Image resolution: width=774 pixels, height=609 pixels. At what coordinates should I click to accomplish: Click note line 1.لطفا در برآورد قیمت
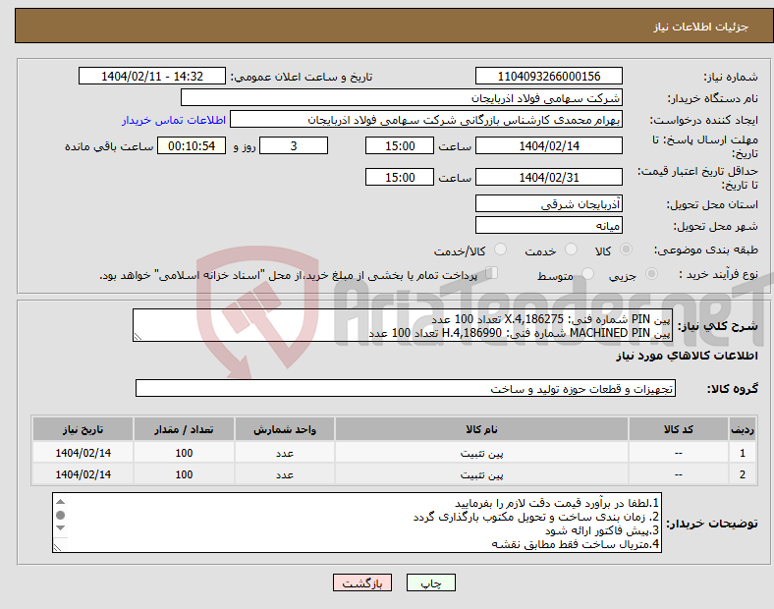point(557,503)
